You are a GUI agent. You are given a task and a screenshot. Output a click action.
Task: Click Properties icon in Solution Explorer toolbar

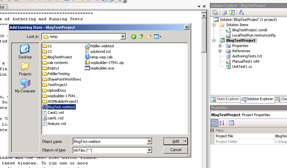click(215, 13)
